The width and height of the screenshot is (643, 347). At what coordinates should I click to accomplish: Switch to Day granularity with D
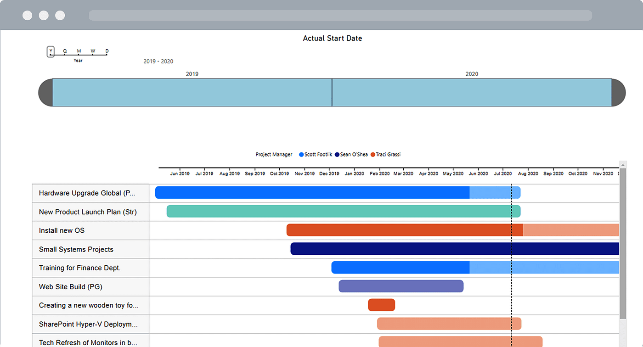(x=107, y=51)
